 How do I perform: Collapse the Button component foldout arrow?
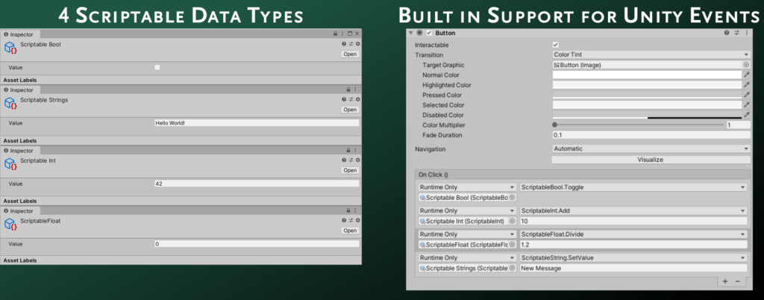click(x=411, y=33)
